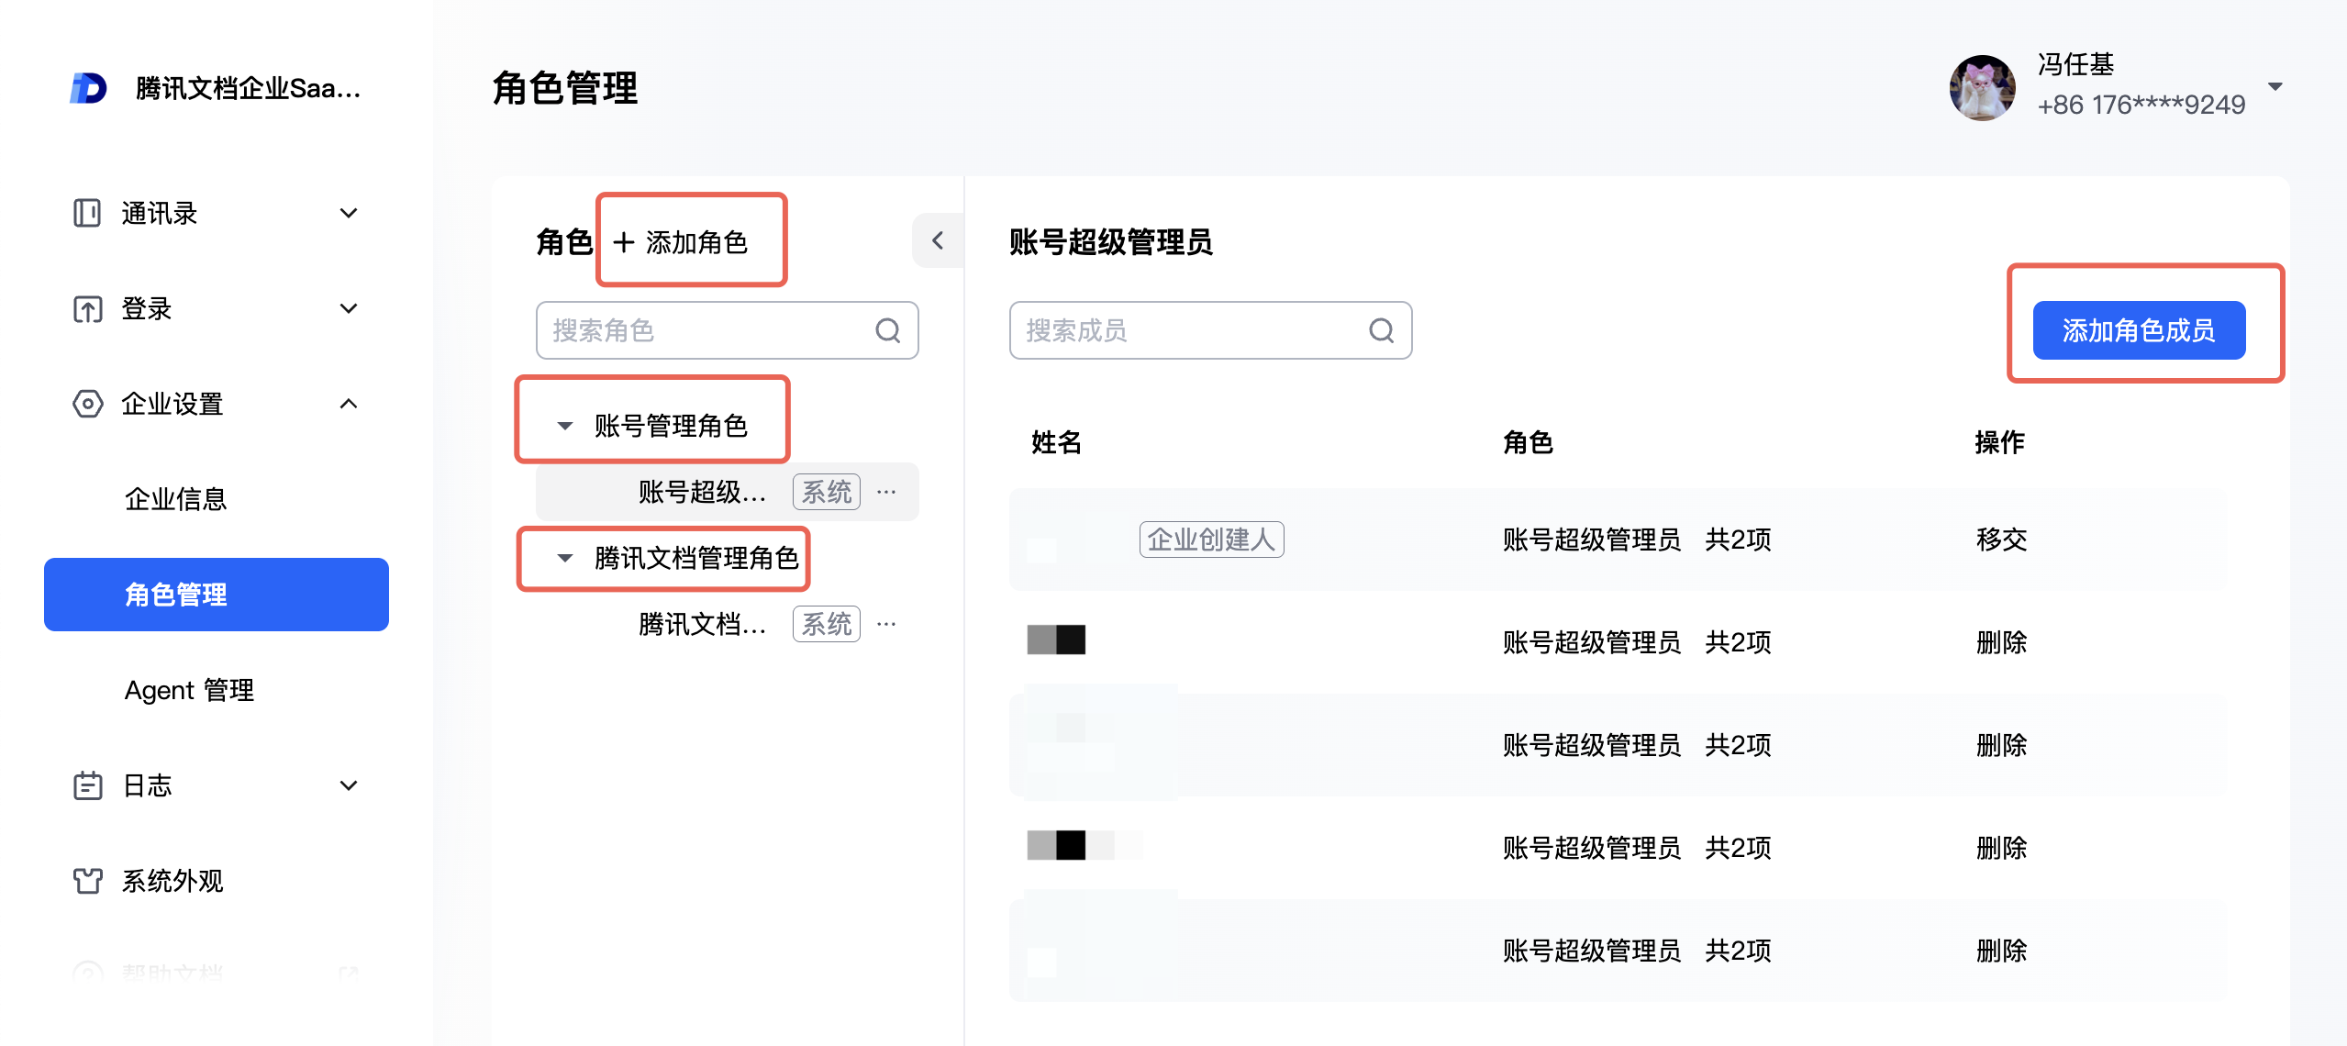Click the 添加角色成员 button

click(x=2138, y=330)
